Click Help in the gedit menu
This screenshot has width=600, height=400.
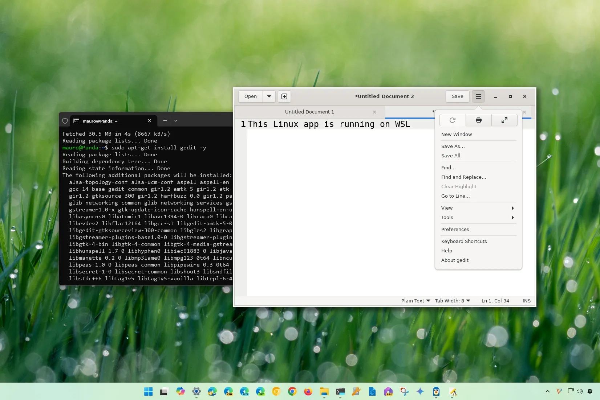(478, 251)
